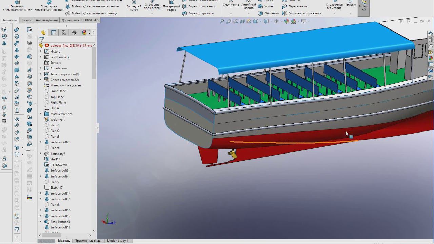Viewport: 434px width, 244px height.
Task: Click the Оболочка (Shell) button
Action: (268, 13)
